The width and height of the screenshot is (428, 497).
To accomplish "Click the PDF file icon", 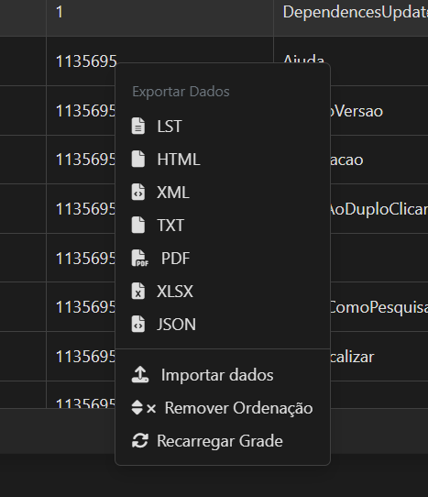I will coord(139,258).
